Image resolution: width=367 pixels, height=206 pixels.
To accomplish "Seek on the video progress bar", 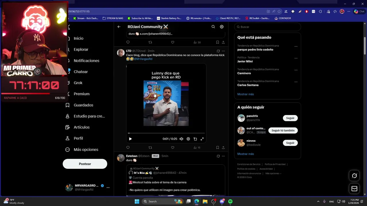I will 166,133.
